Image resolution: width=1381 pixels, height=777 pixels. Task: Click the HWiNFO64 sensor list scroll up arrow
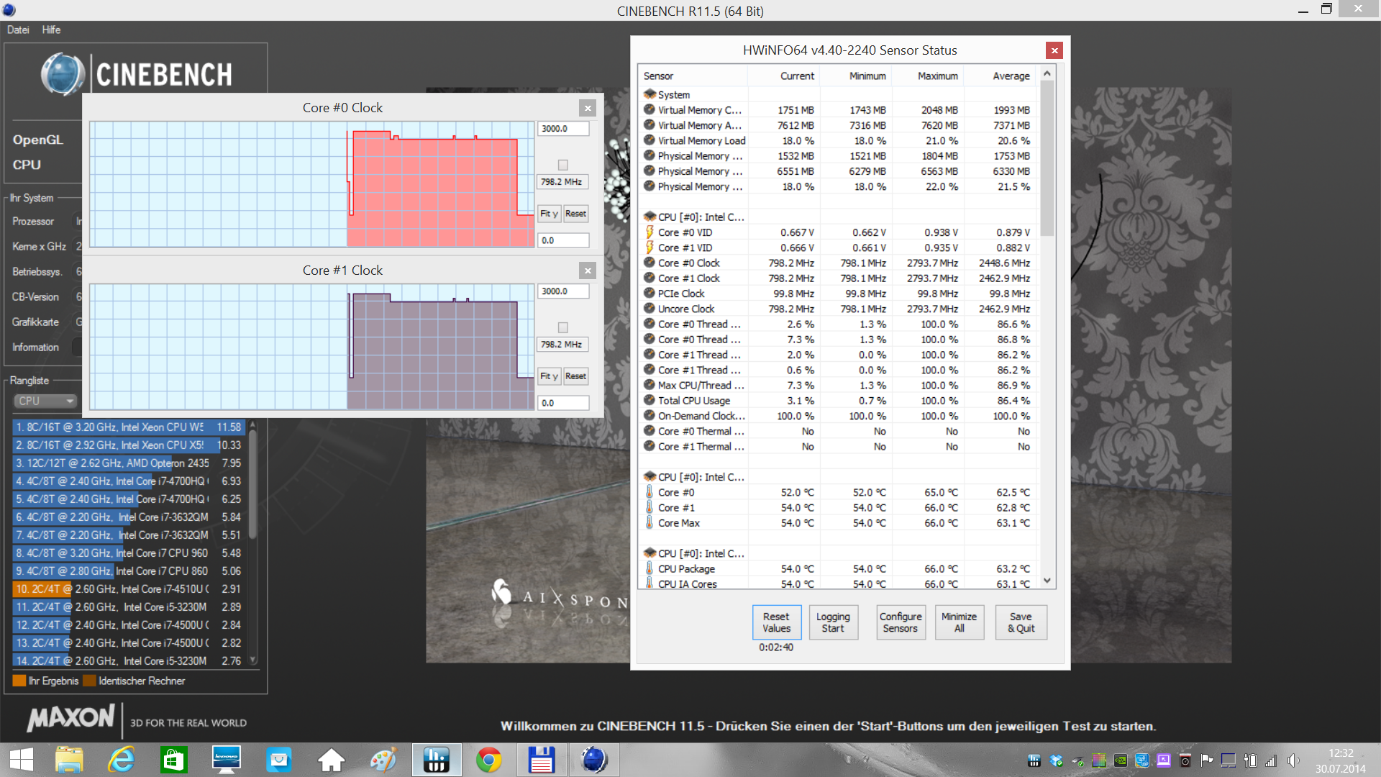(1047, 73)
